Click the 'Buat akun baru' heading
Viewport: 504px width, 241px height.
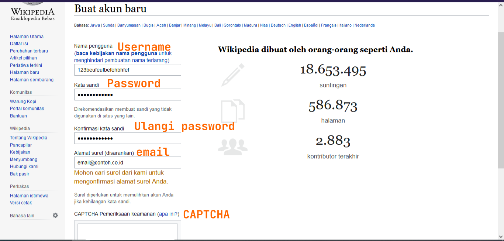(x=110, y=8)
